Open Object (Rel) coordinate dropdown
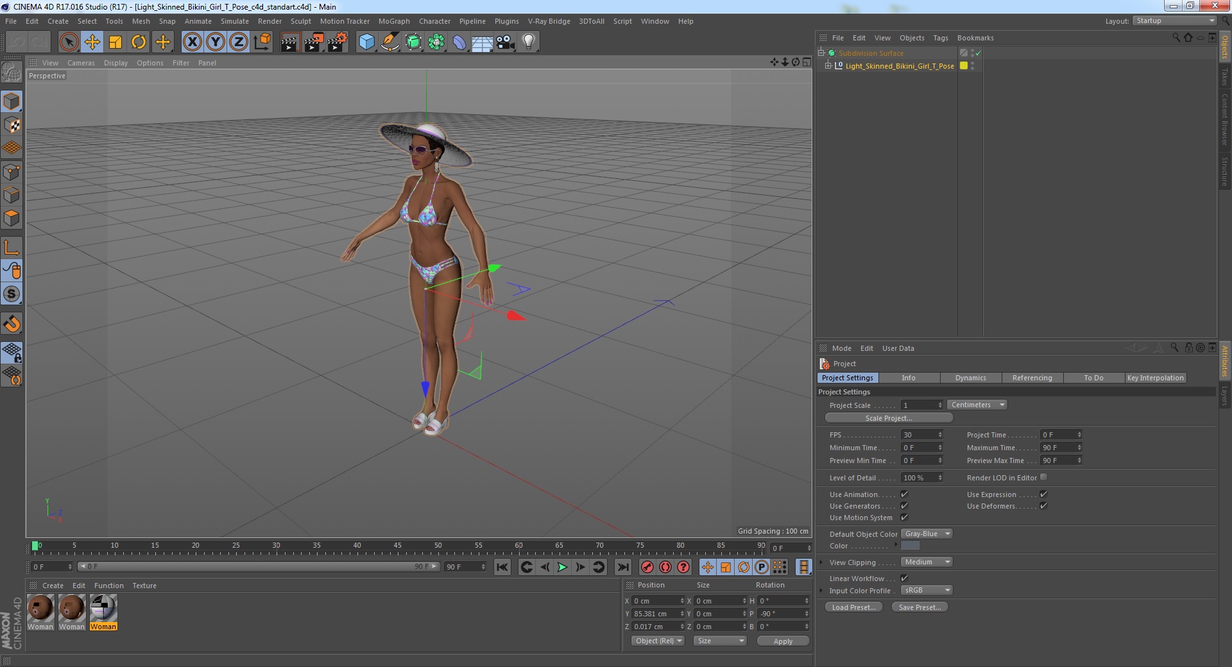The image size is (1232, 667). (x=658, y=641)
